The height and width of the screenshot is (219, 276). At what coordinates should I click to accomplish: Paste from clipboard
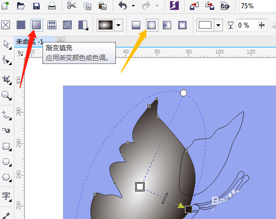[103, 6]
